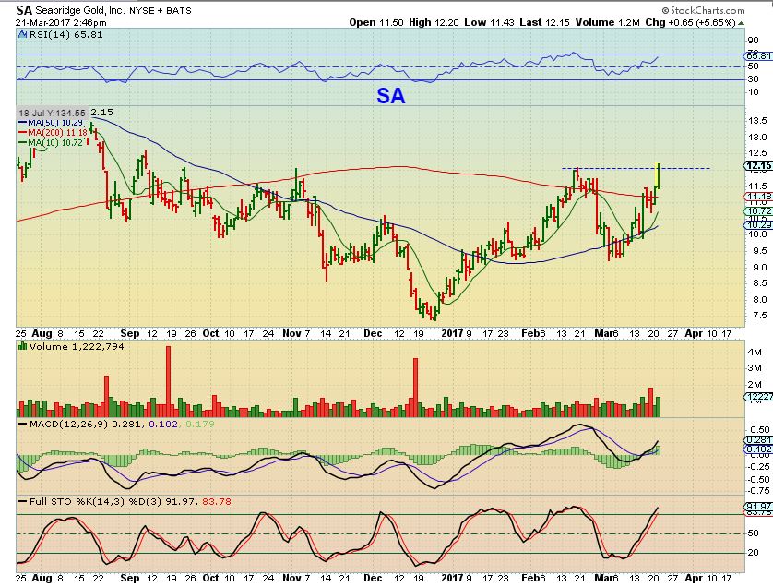The image size is (773, 587).
Task: Click the 'Volume 1,222,794' panel label
Action: pyautogui.click(x=77, y=347)
